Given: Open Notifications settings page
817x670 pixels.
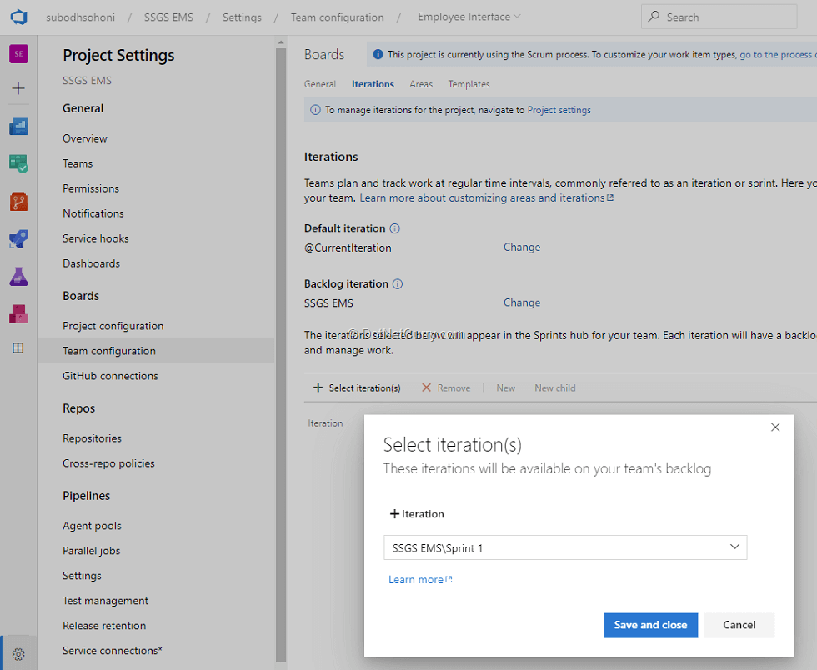Looking at the screenshot, I should click(x=93, y=213).
